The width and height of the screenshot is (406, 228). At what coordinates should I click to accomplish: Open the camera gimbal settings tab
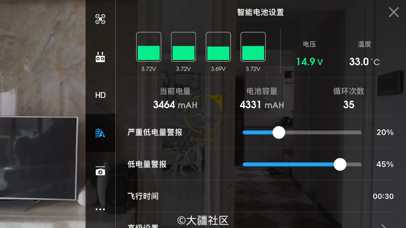(100, 171)
